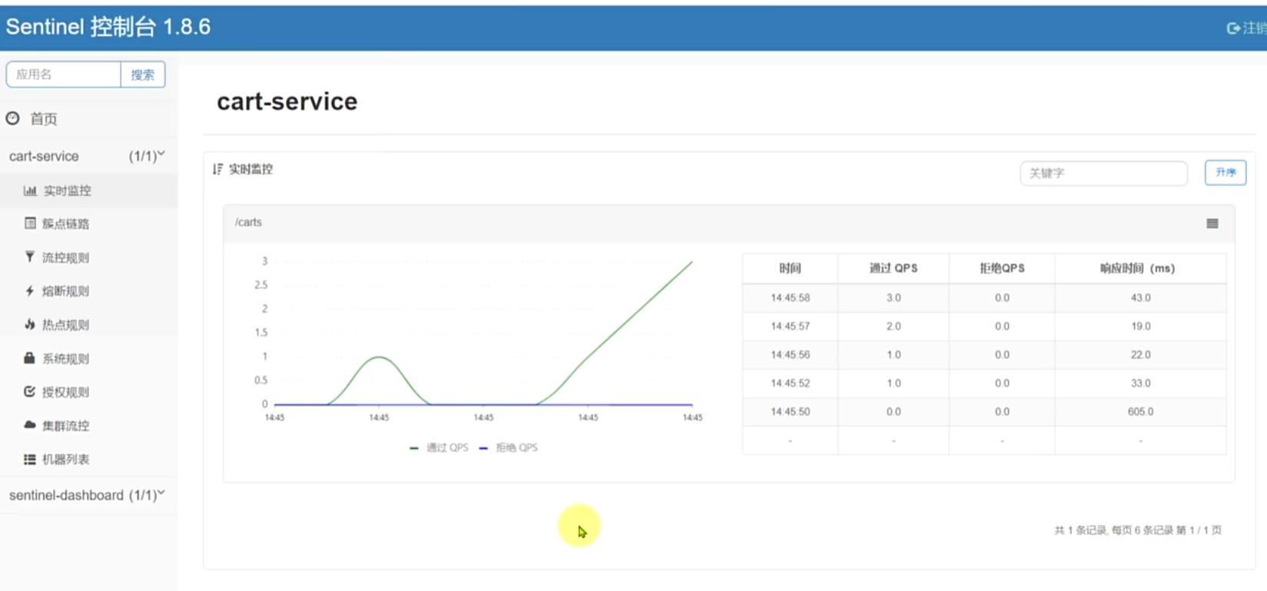Click the bar chart icon for 实时监控
The image size is (1267, 591).
click(x=30, y=191)
